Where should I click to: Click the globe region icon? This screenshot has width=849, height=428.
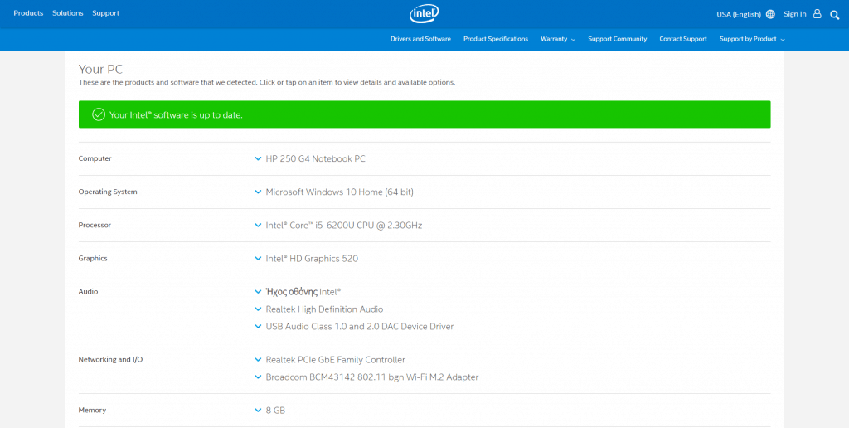click(x=770, y=14)
